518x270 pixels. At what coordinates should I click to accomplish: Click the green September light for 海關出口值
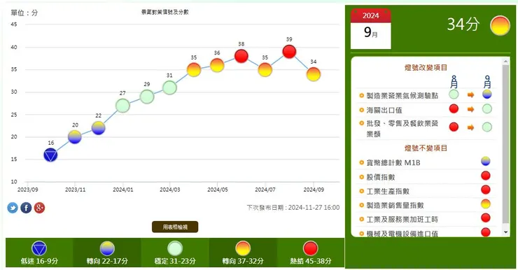coord(487,108)
